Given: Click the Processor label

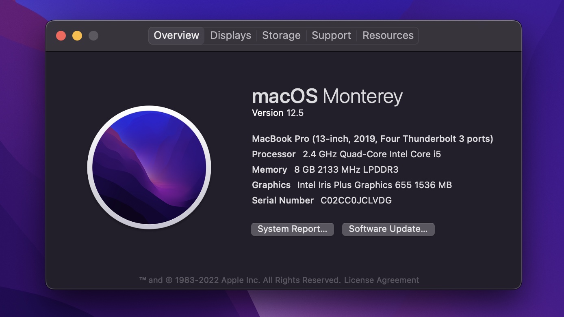Looking at the screenshot, I should coord(274,154).
